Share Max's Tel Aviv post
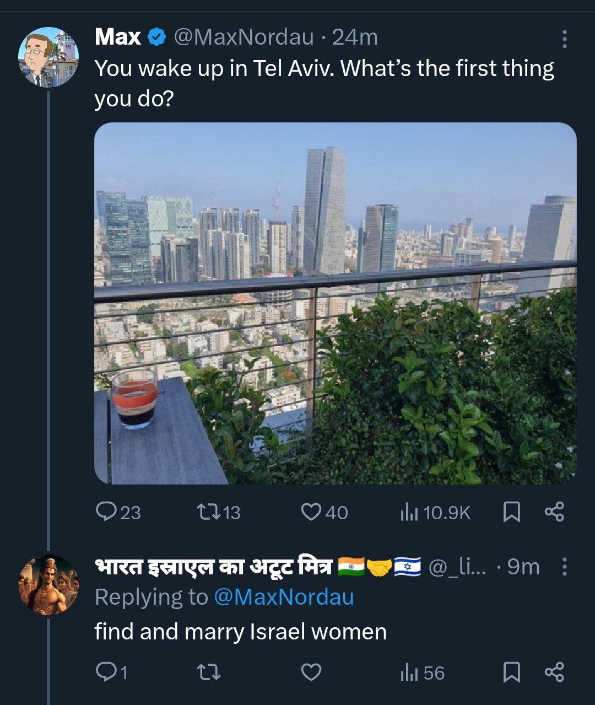The width and height of the screenshot is (595, 705). (554, 512)
